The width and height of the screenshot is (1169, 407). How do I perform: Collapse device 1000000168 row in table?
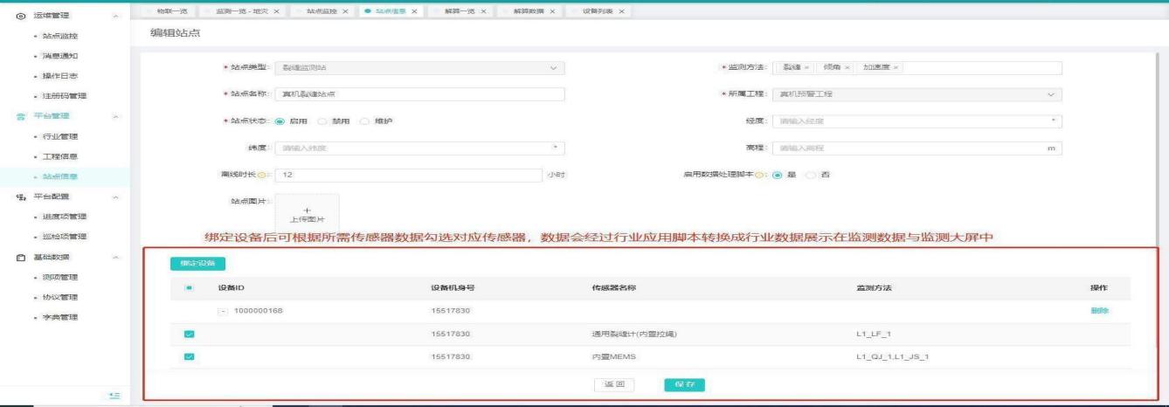tap(223, 310)
